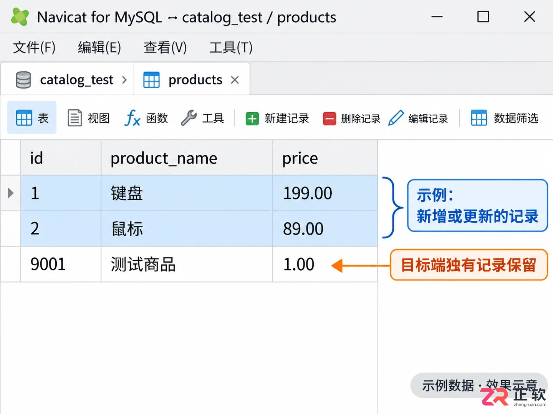Image resolution: width=553 pixels, height=414 pixels.
Task: Close the products tab
Action: pyautogui.click(x=235, y=80)
